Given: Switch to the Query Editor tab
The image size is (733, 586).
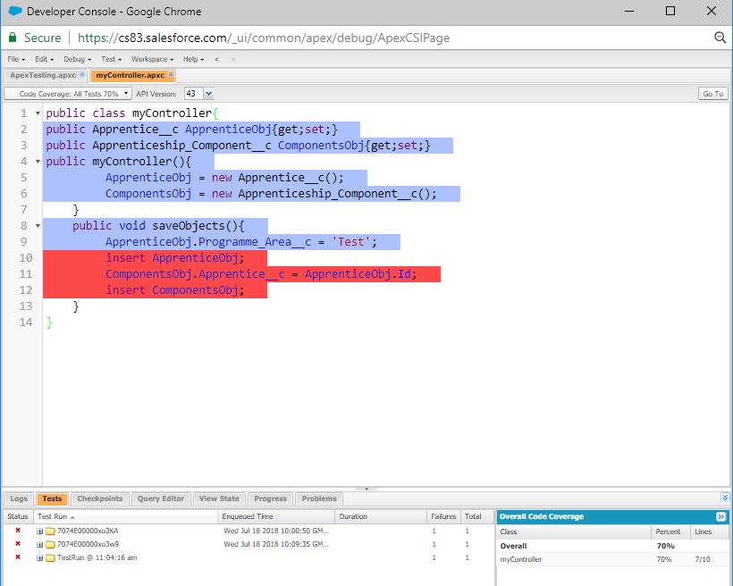Looking at the screenshot, I should (161, 498).
